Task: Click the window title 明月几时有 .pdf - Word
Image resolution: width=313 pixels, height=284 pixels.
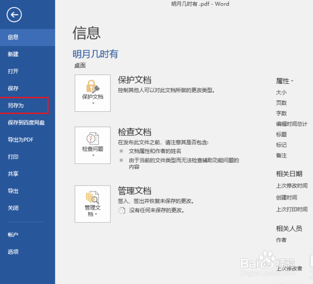Action: pos(200,4)
